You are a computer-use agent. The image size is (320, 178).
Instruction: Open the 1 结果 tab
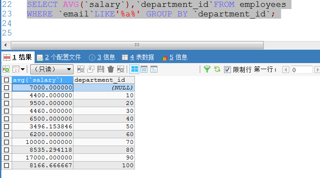(18, 57)
